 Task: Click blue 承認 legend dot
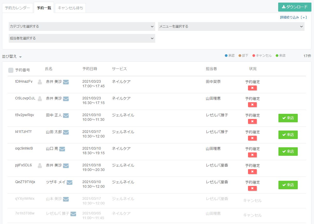click(x=226, y=56)
